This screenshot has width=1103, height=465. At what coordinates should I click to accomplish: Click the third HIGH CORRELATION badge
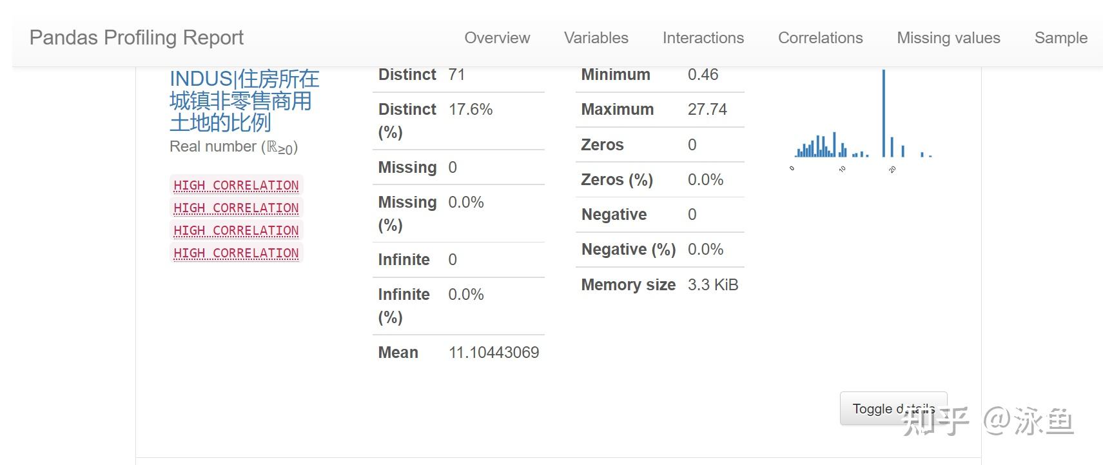(236, 231)
